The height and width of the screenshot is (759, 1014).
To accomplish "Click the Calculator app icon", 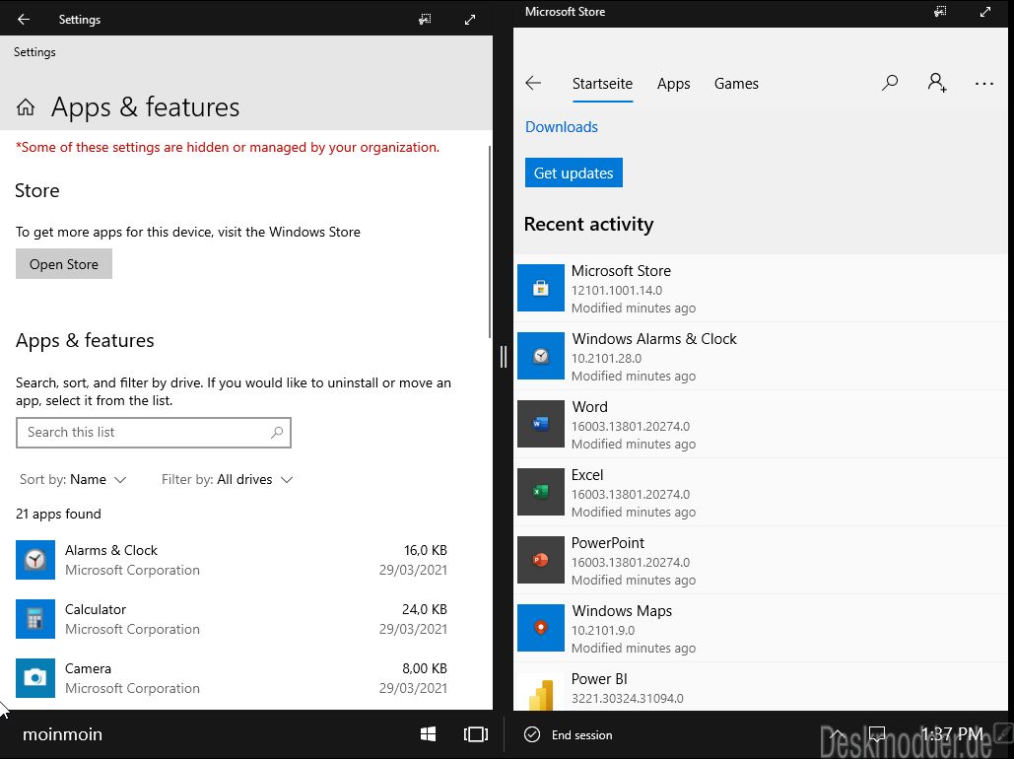I will pos(34,619).
